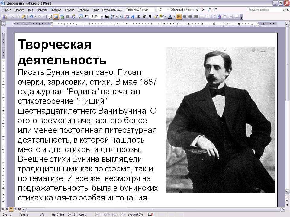Viewport: 290px width, 217px height.
Task: Open the Правка menu
Action: 19,10
